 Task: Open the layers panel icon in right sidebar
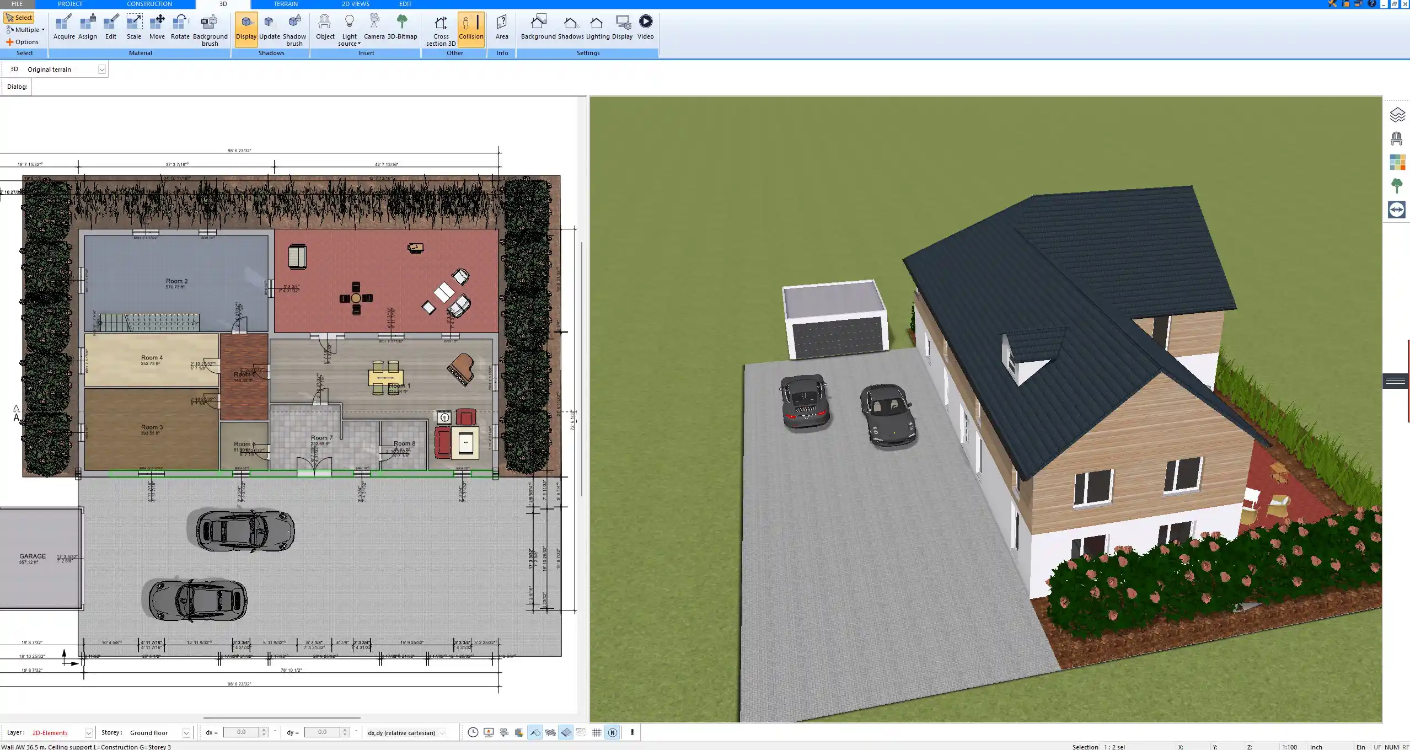tap(1397, 115)
